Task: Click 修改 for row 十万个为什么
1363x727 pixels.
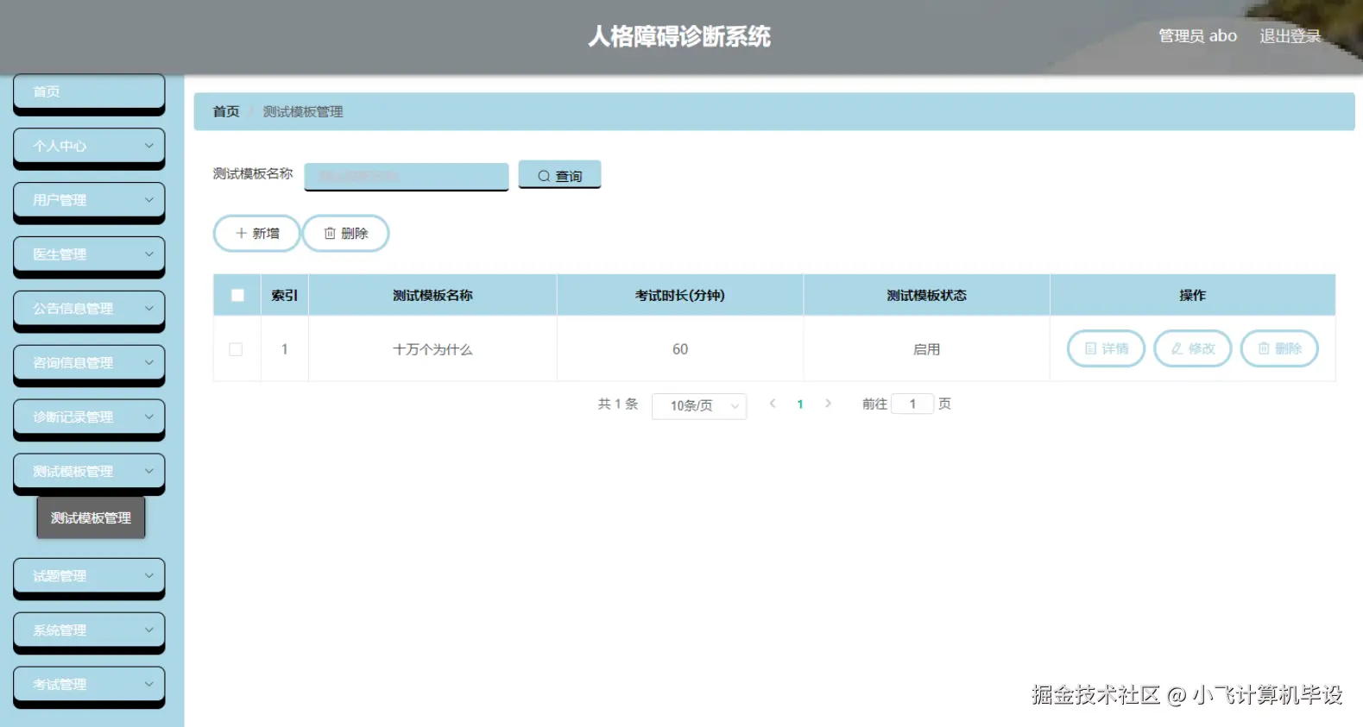Action: click(x=1192, y=348)
